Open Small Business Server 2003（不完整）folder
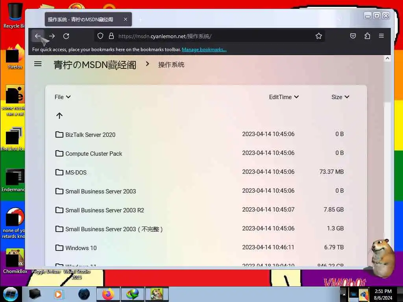 point(114,229)
